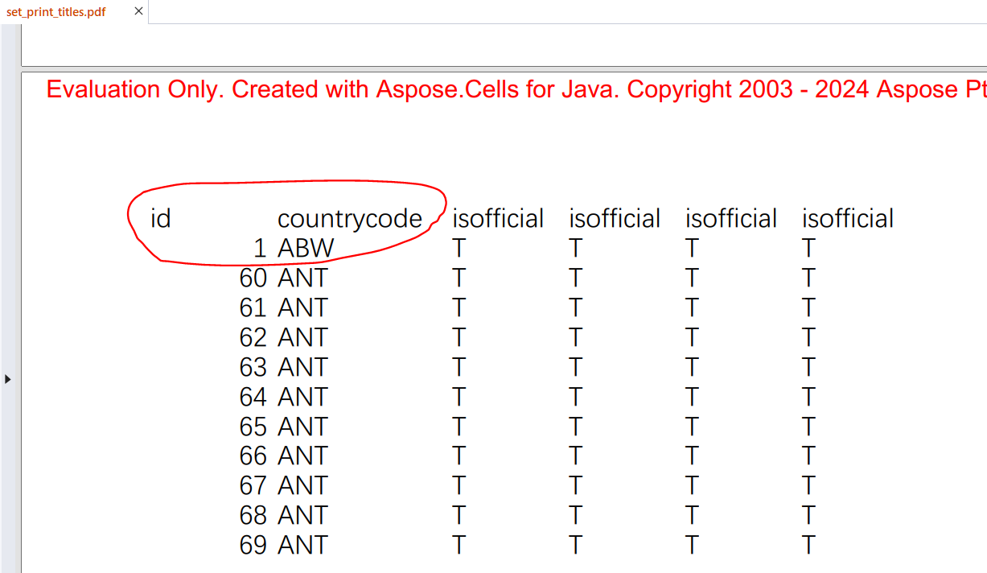Select the set_print_titles.pdf tab
Image resolution: width=987 pixels, height=573 pixels.
tap(56, 12)
